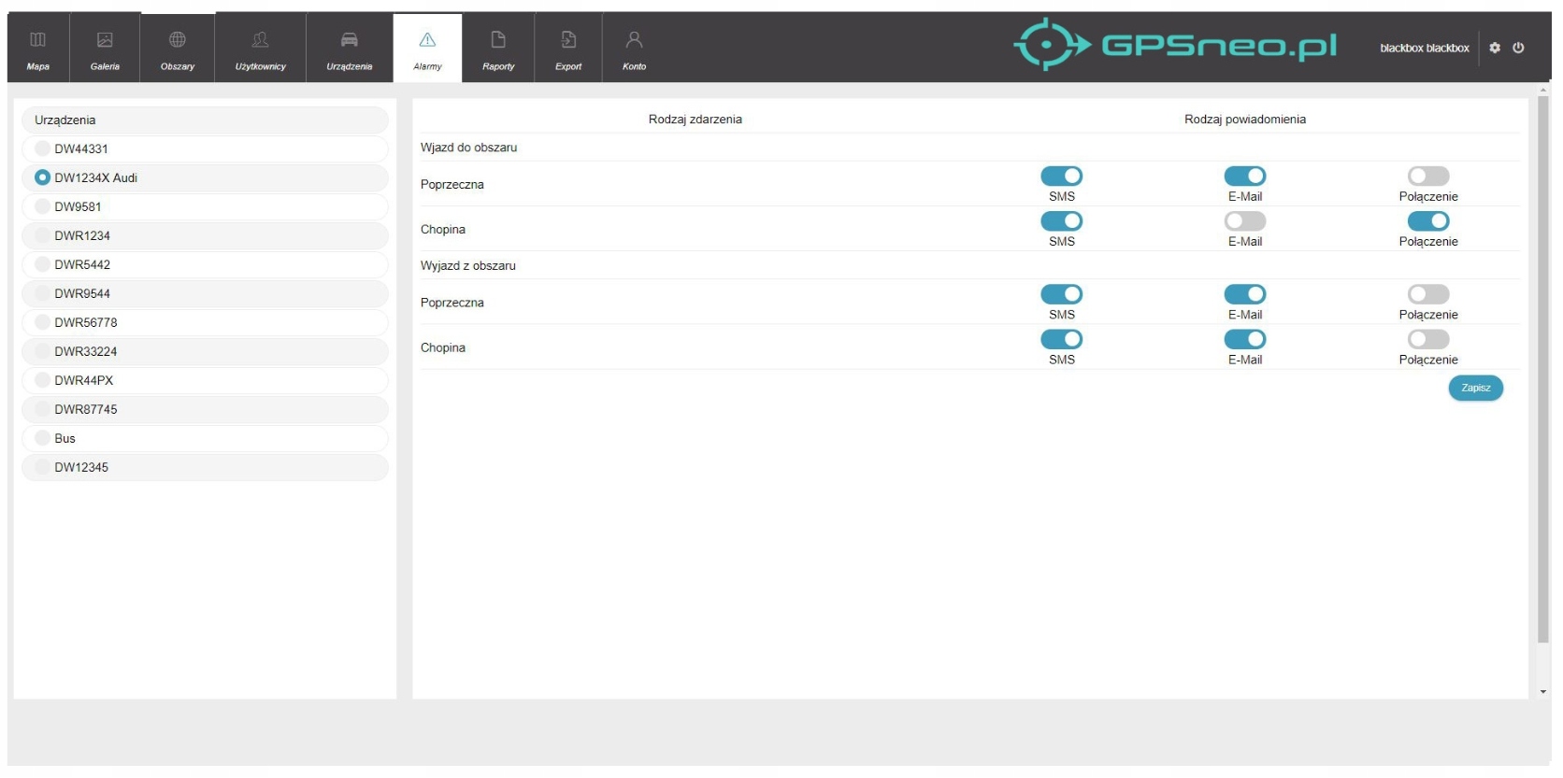Enable Połączenie for Wjazd Poprzeczna

tap(1428, 176)
